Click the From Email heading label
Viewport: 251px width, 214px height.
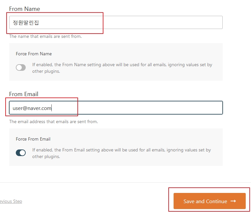[x=24, y=94]
